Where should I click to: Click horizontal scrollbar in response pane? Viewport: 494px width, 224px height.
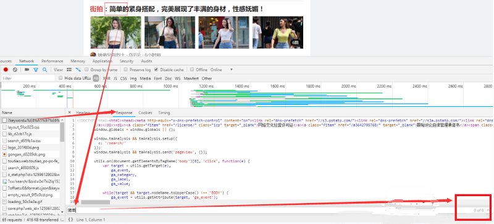tap(95, 202)
